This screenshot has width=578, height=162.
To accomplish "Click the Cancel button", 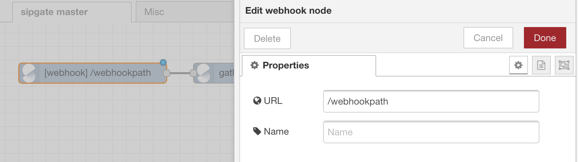I will [x=488, y=38].
